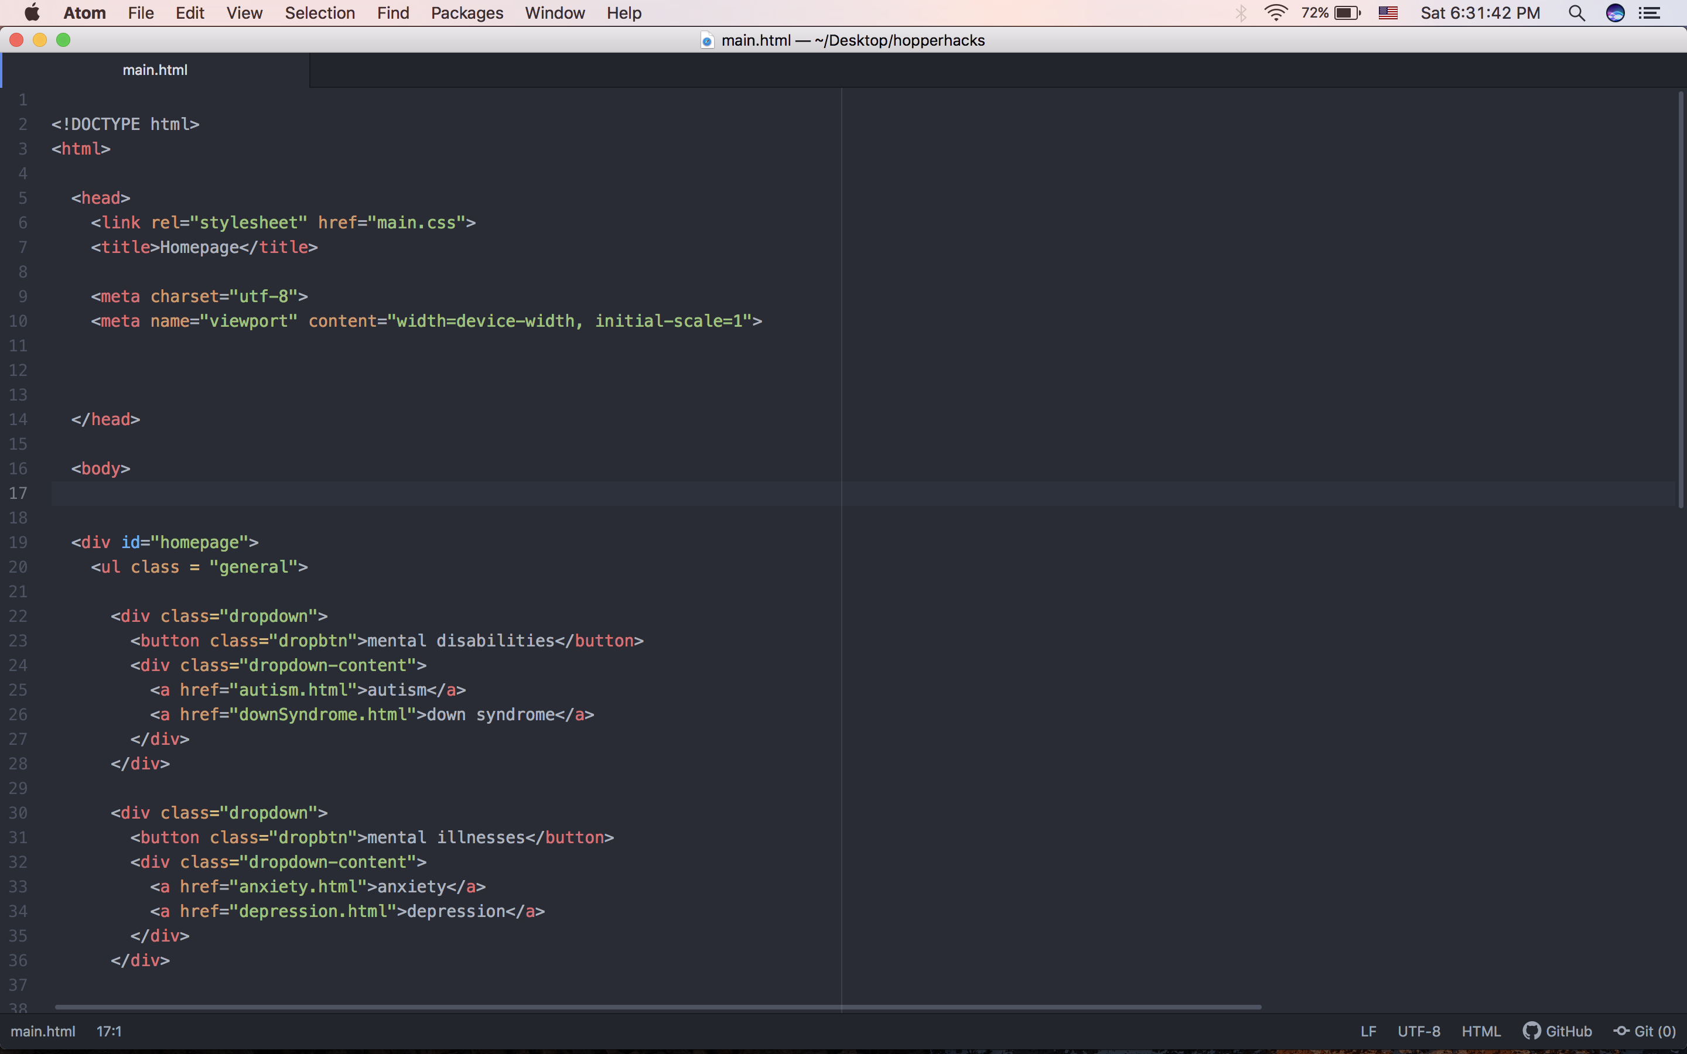Click cursor position 17:1 in status bar
The height and width of the screenshot is (1054, 1687).
(109, 1031)
